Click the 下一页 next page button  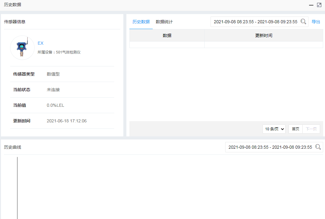[311, 129]
